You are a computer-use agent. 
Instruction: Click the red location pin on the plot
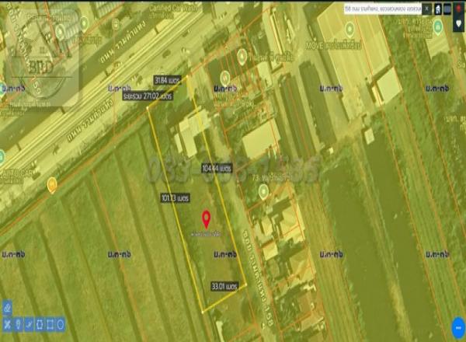206,218
